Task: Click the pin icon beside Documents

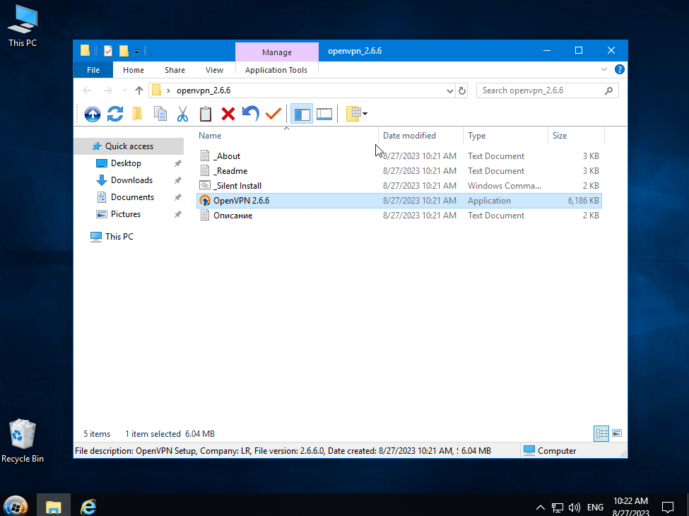Action: (177, 198)
